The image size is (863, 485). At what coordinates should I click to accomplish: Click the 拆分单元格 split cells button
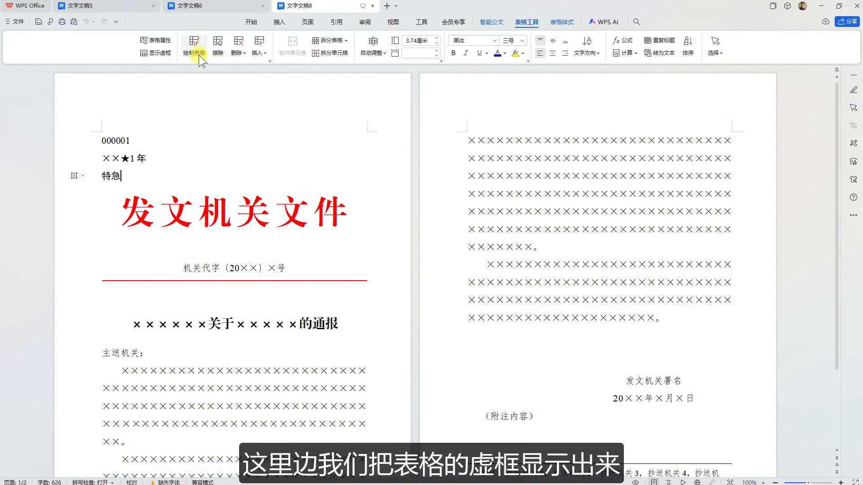(x=330, y=53)
